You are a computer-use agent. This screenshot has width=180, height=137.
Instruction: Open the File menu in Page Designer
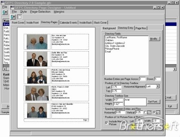[x=14, y=12]
